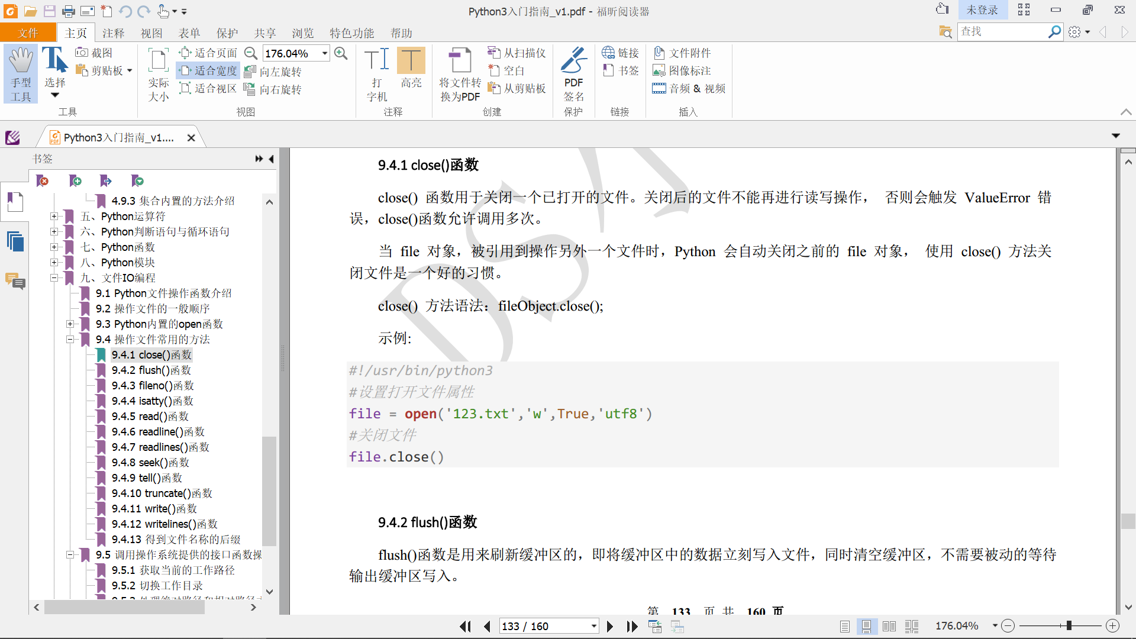Click the zoom in magnifier icon
The width and height of the screenshot is (1136, 639).
tap(341, 53)
